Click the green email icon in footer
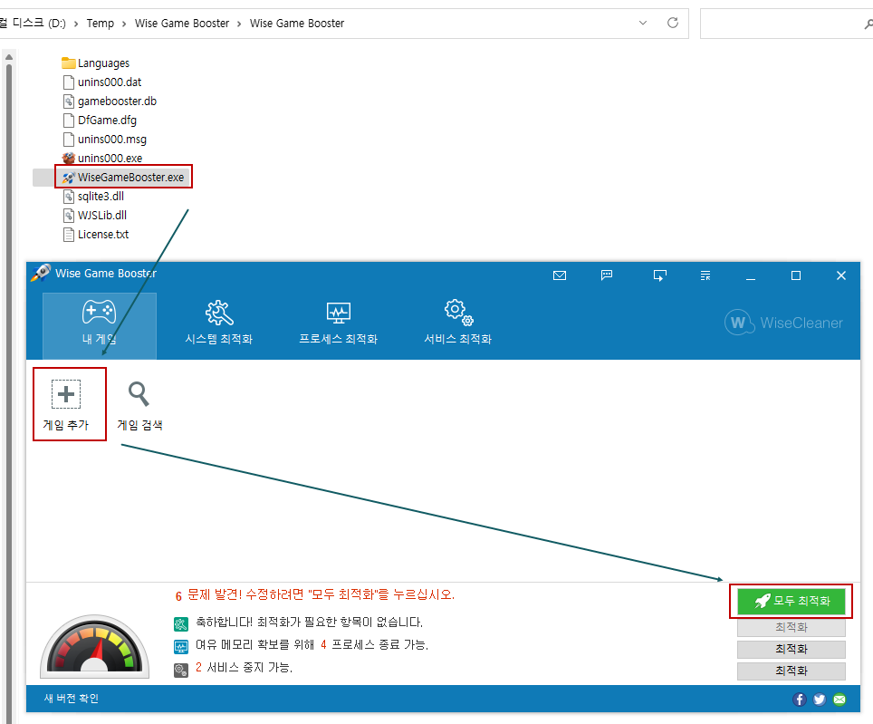The width and height of the screenshot is (873, 724). [839, 700]
